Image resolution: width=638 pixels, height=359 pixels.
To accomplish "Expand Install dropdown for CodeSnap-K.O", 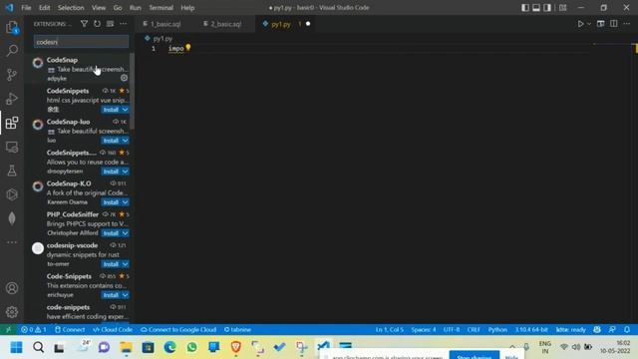I will click(x=125, y=202).
